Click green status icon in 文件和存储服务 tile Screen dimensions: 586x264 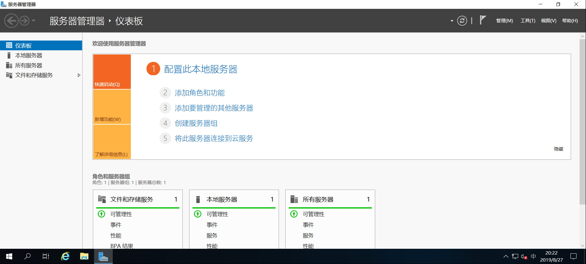pos(101,214)
